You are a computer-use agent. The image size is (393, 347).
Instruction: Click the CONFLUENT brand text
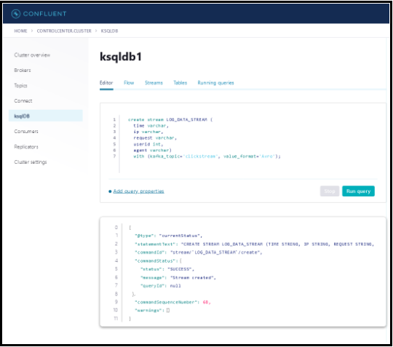[x=44, y=14]
